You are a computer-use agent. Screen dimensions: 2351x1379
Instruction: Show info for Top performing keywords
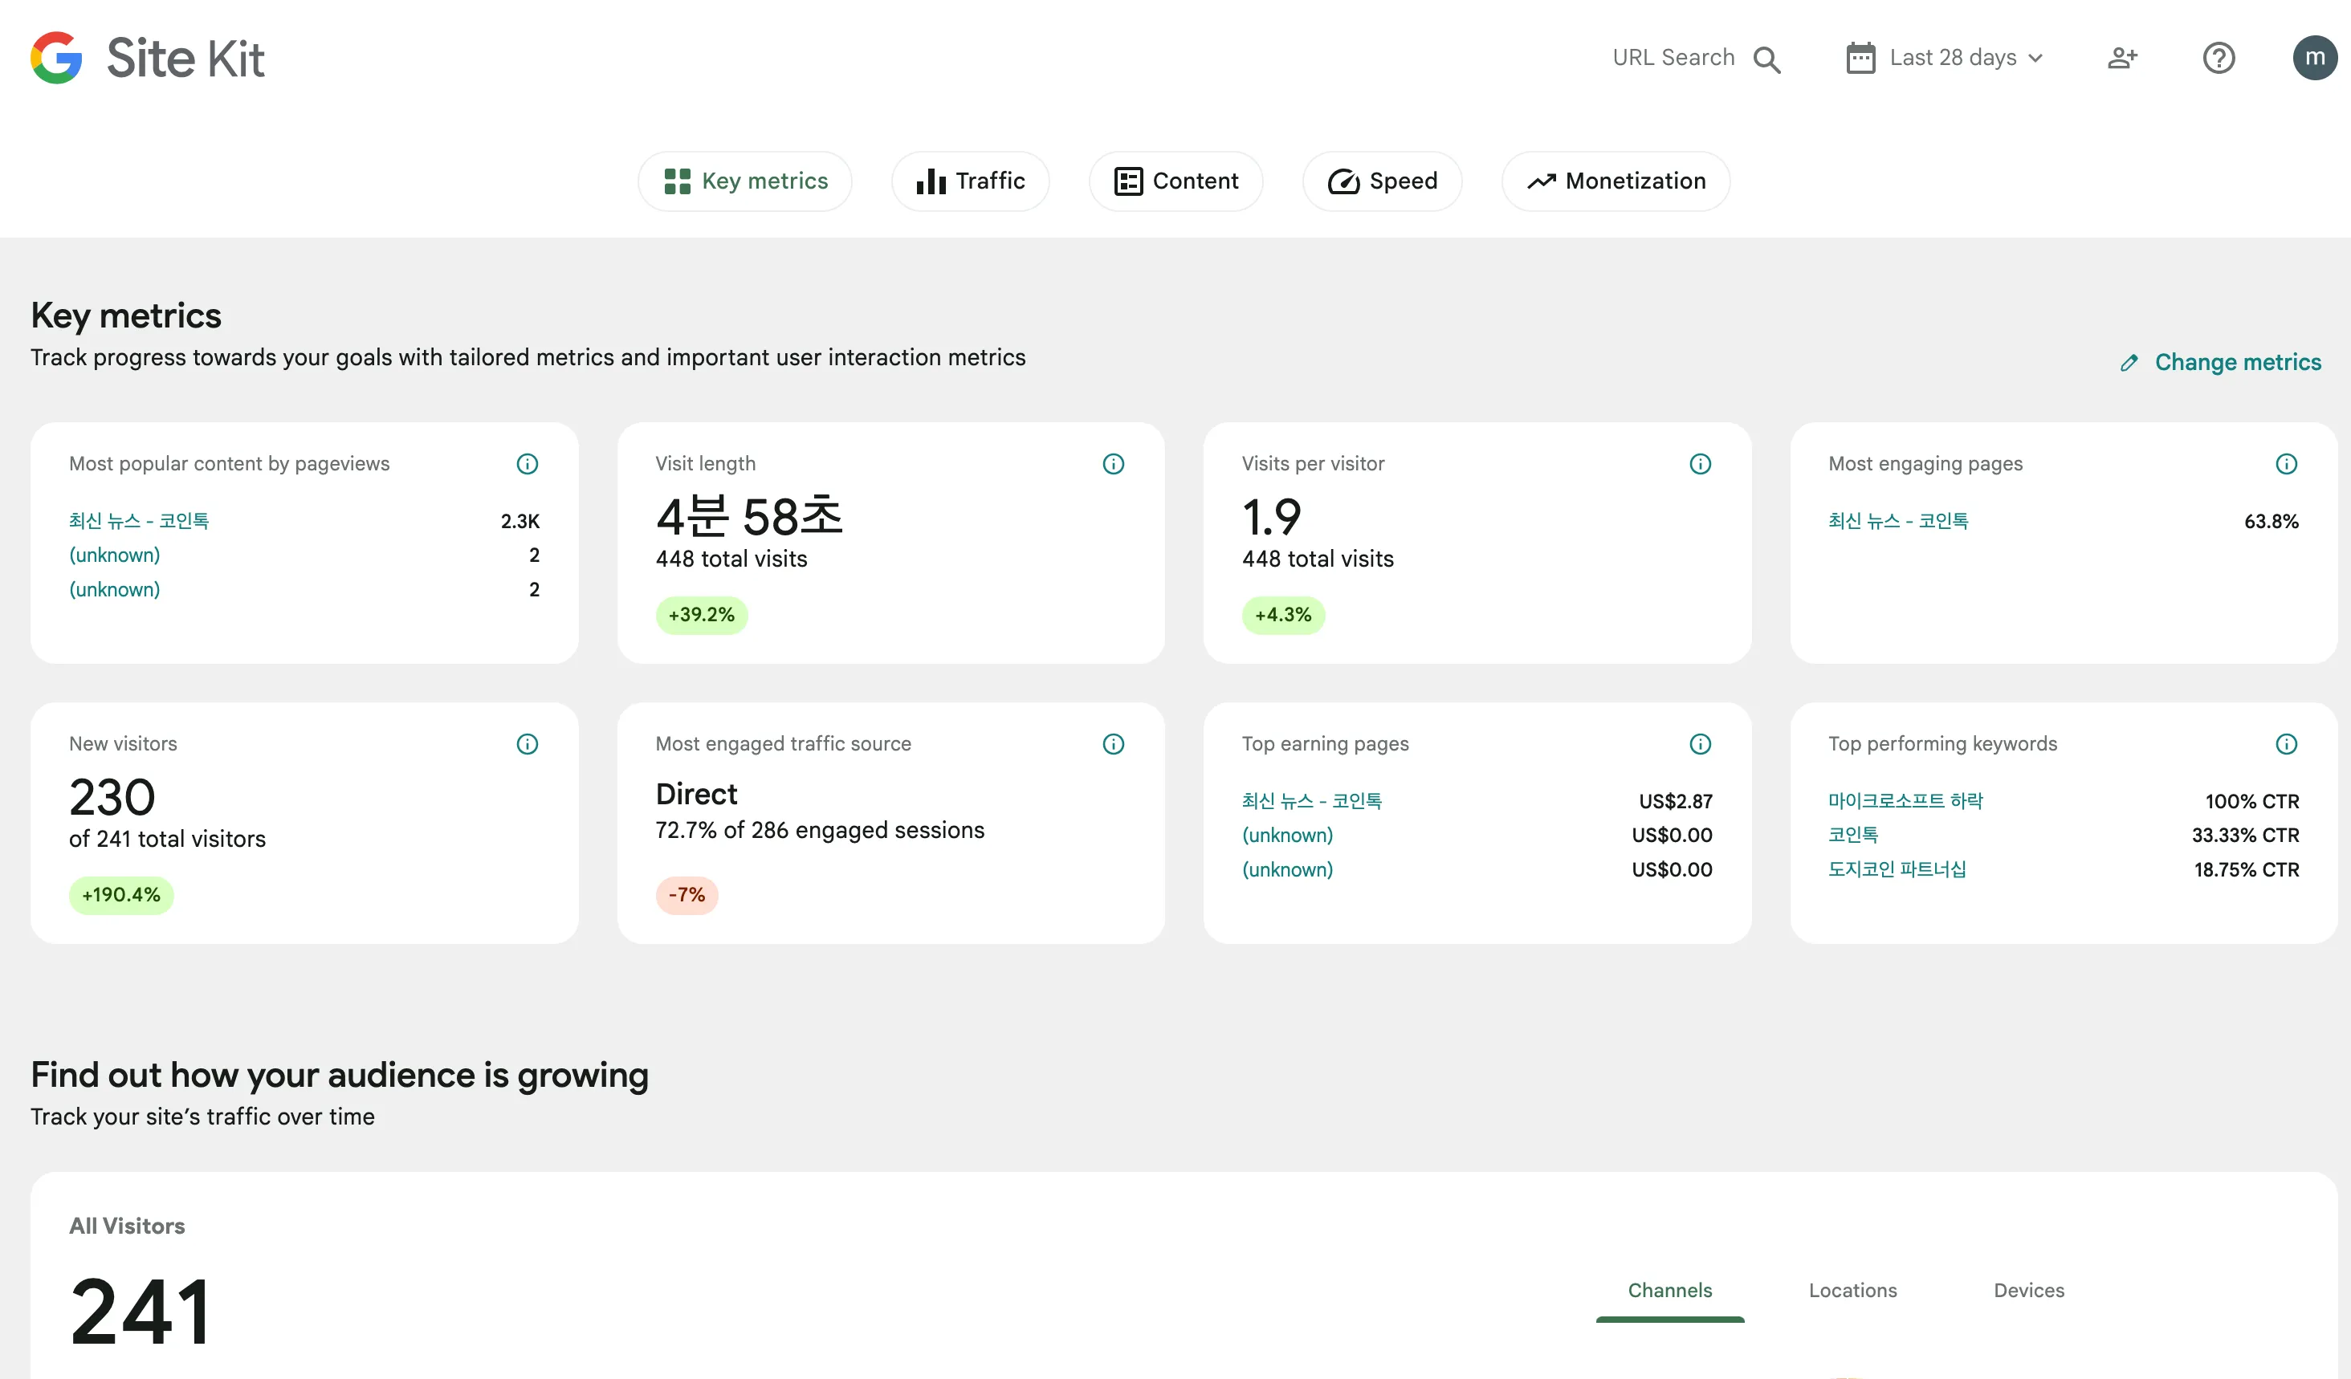(2286, 743)
